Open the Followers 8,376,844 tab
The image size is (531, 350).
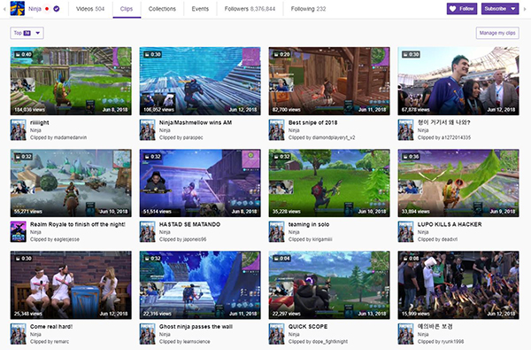click(250, 9)
